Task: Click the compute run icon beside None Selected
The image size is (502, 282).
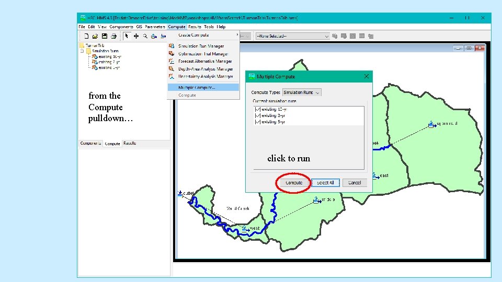Action: [x=335, y=36]
